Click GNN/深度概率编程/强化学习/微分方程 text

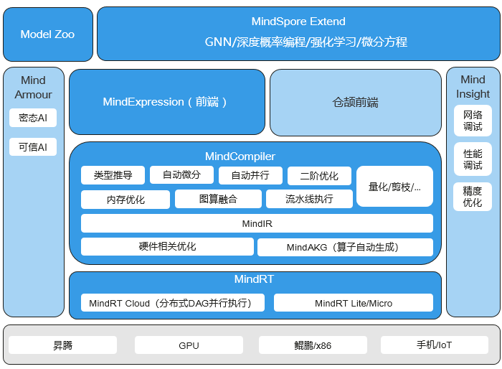[x=306, y=42]
